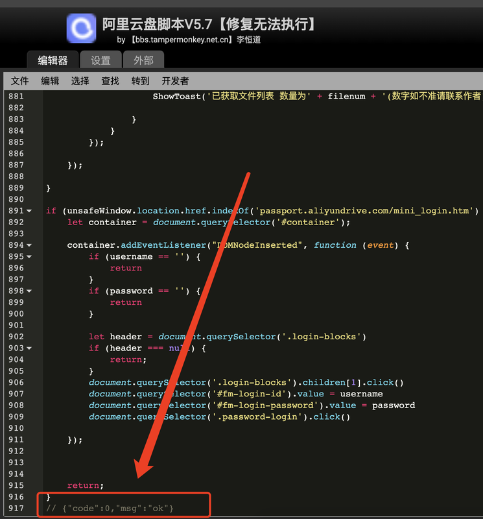Click 'let container' on line 892
This screenshot has height=519, width=483.
(102, 223)
